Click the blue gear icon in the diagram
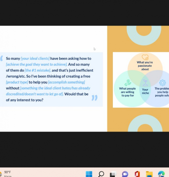Viewport: 169px width, 177px height. pyautogui.click(x=162, y=83)
